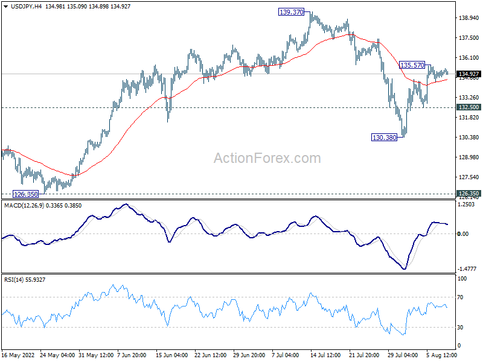Image resolution: width=483 pixels, height=362 pixels.
Task: Select the 135.570 price label
Action: point(412,65)
